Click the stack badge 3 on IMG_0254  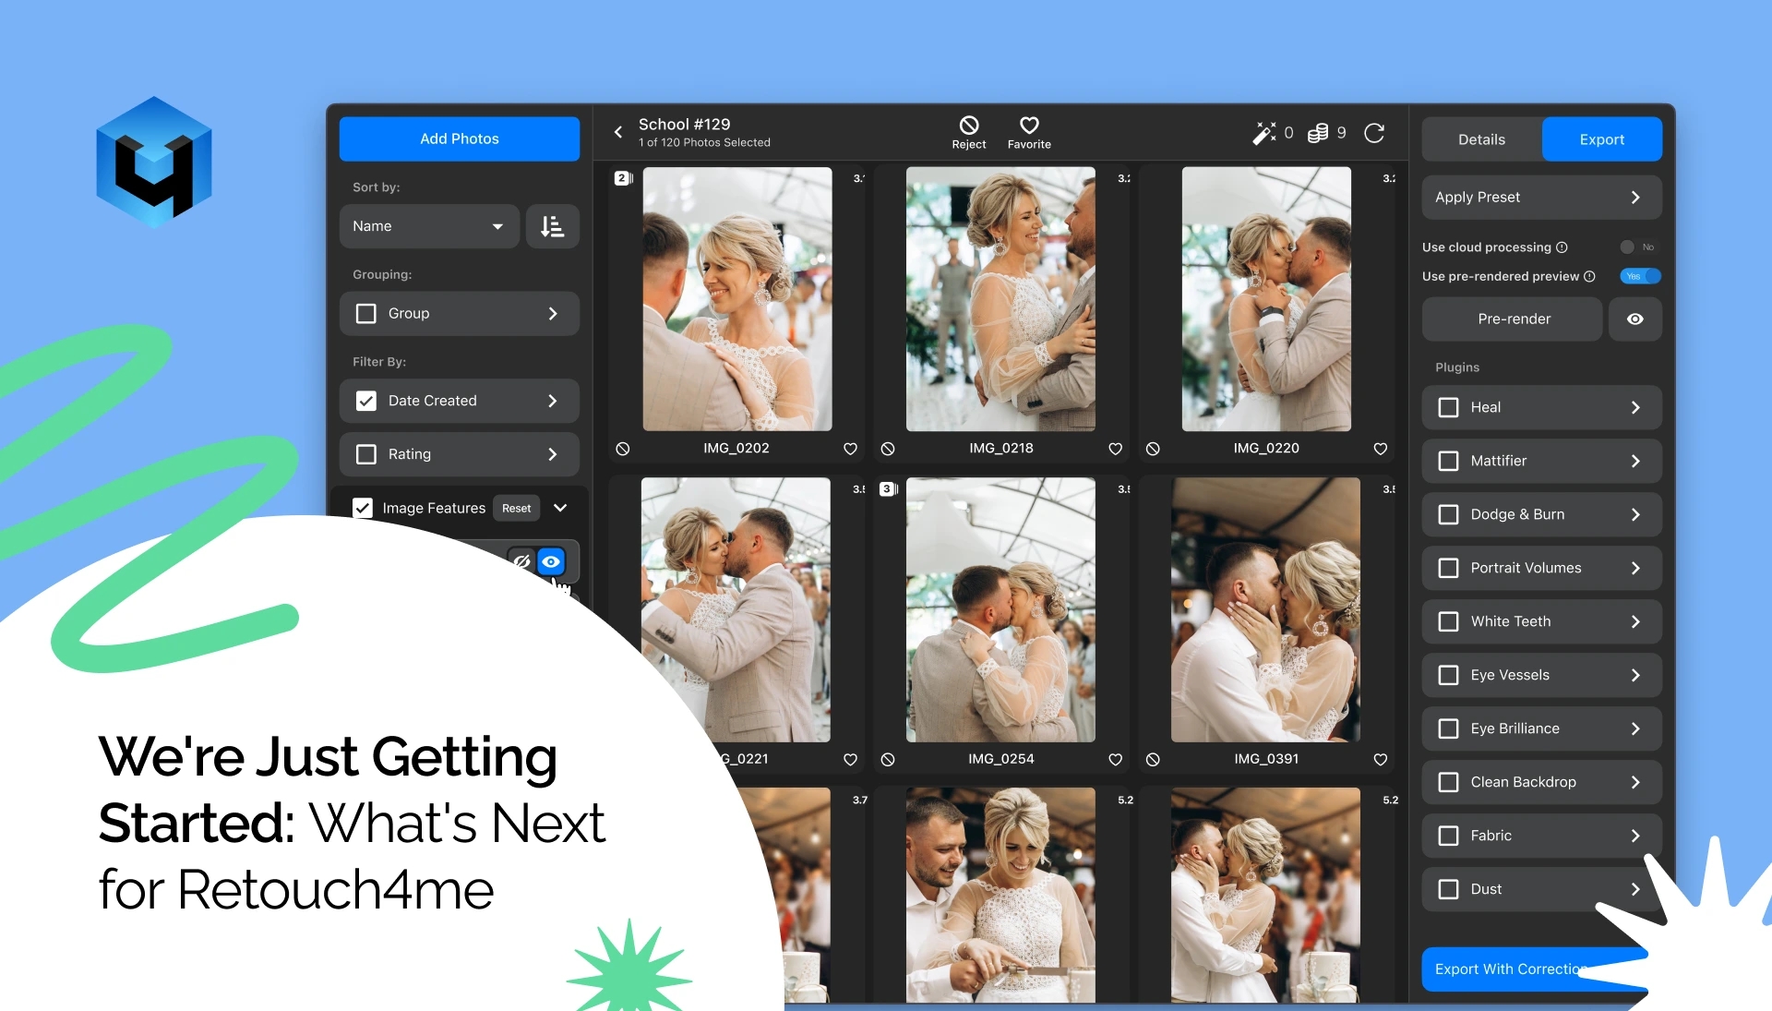tap(889, 488)
